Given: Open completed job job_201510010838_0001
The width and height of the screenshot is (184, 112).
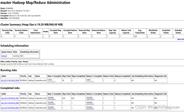Looking at the screenshot, I should pos(10,98).
